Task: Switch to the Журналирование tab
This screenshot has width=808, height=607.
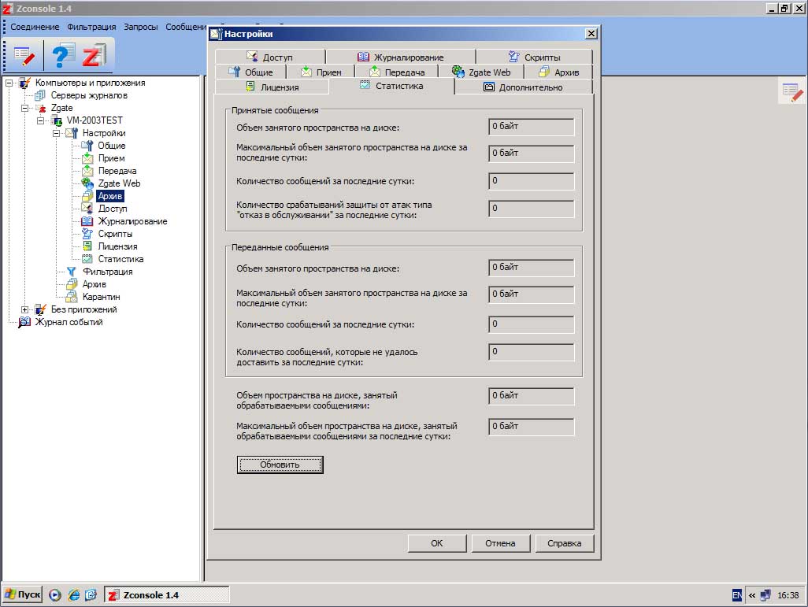Action: pos(400,57)
